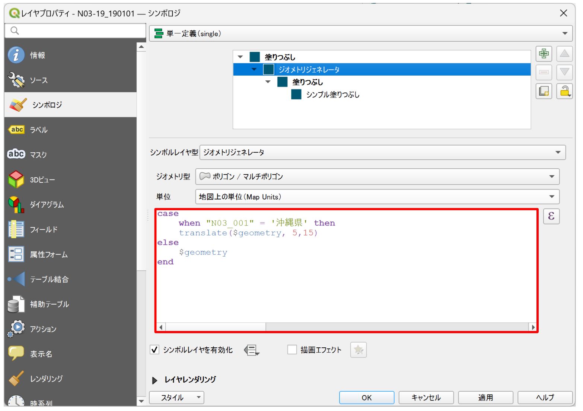Move symbol layer up with the triangle button
Screen dimensions: 583x411
pyautogui.click(x=564, y=54)
